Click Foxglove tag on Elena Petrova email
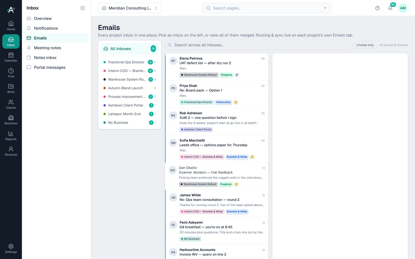415x259 pixels. [x=226, y=75]
